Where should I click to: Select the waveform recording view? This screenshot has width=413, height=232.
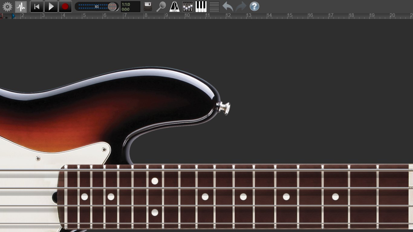[x=21, y=6]
